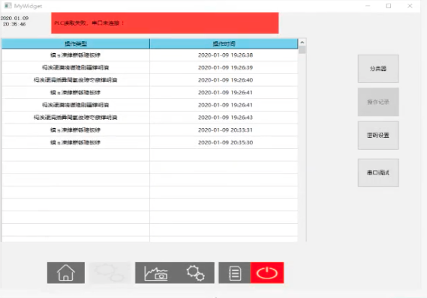The image size is (427, 298).
Task: Select the time cell 2020-01-09 20:33:31
Action: click(224, 130)
